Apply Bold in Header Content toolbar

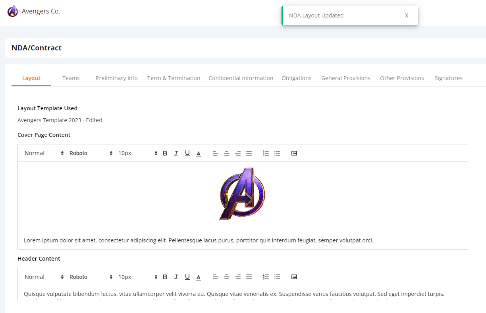click(x=165, y=277)
